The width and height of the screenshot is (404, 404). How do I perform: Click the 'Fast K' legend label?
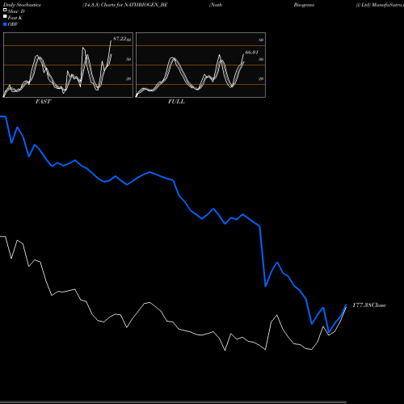click(15, 18)
